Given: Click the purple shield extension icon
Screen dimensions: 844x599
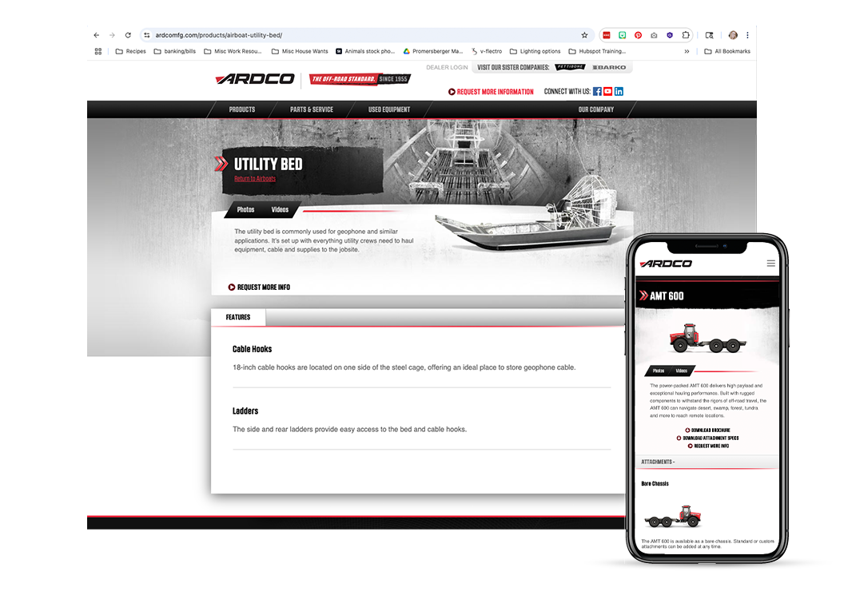Looking at the screenshot, I should click(670, 35).
